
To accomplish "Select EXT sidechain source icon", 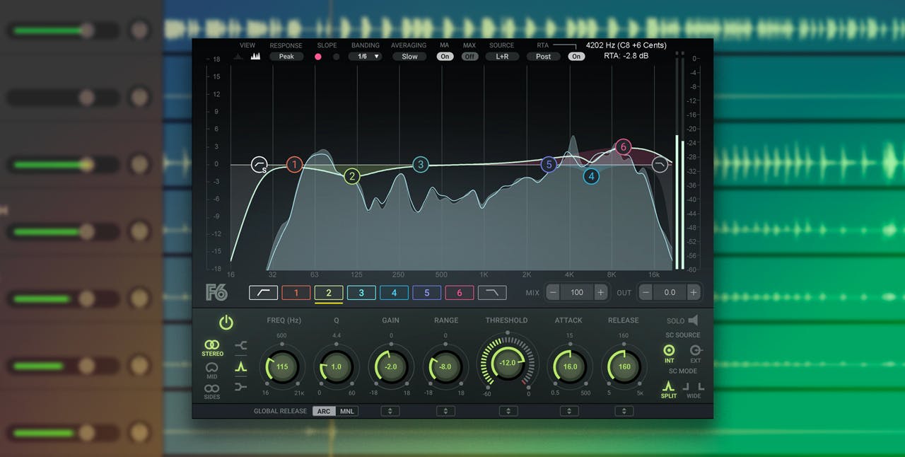I will click(695, 351).
